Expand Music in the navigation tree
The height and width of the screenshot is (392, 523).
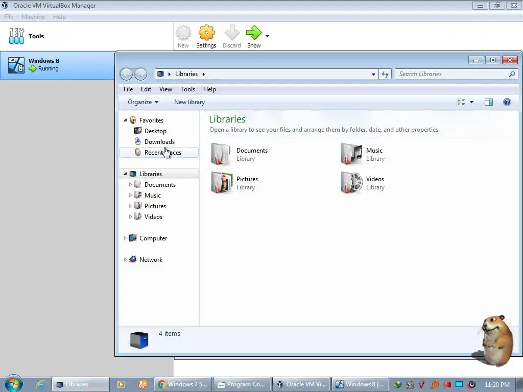[x=130, y=195]
